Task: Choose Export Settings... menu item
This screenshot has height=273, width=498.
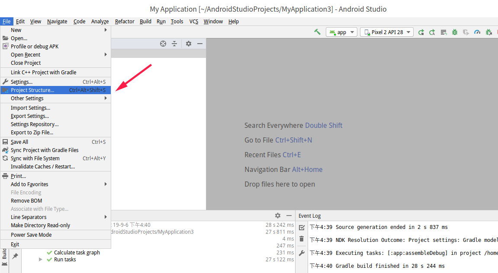Action: pos(55,116)
